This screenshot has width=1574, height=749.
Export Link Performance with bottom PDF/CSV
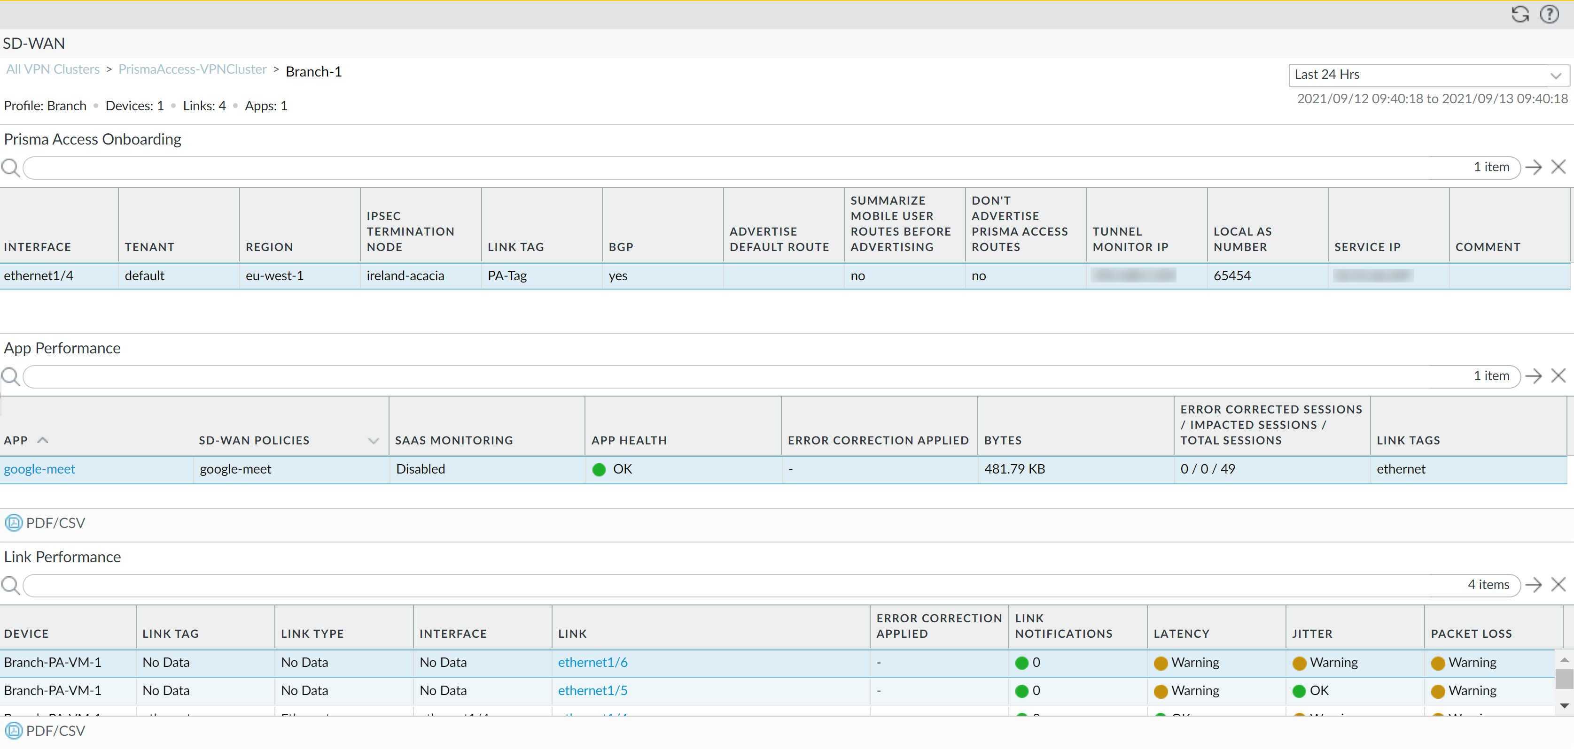coord(14,731)
